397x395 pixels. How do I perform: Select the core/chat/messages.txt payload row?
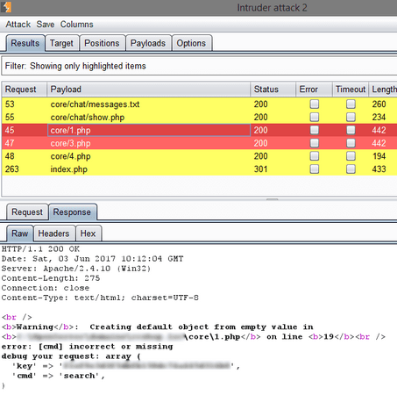(199, 104)
